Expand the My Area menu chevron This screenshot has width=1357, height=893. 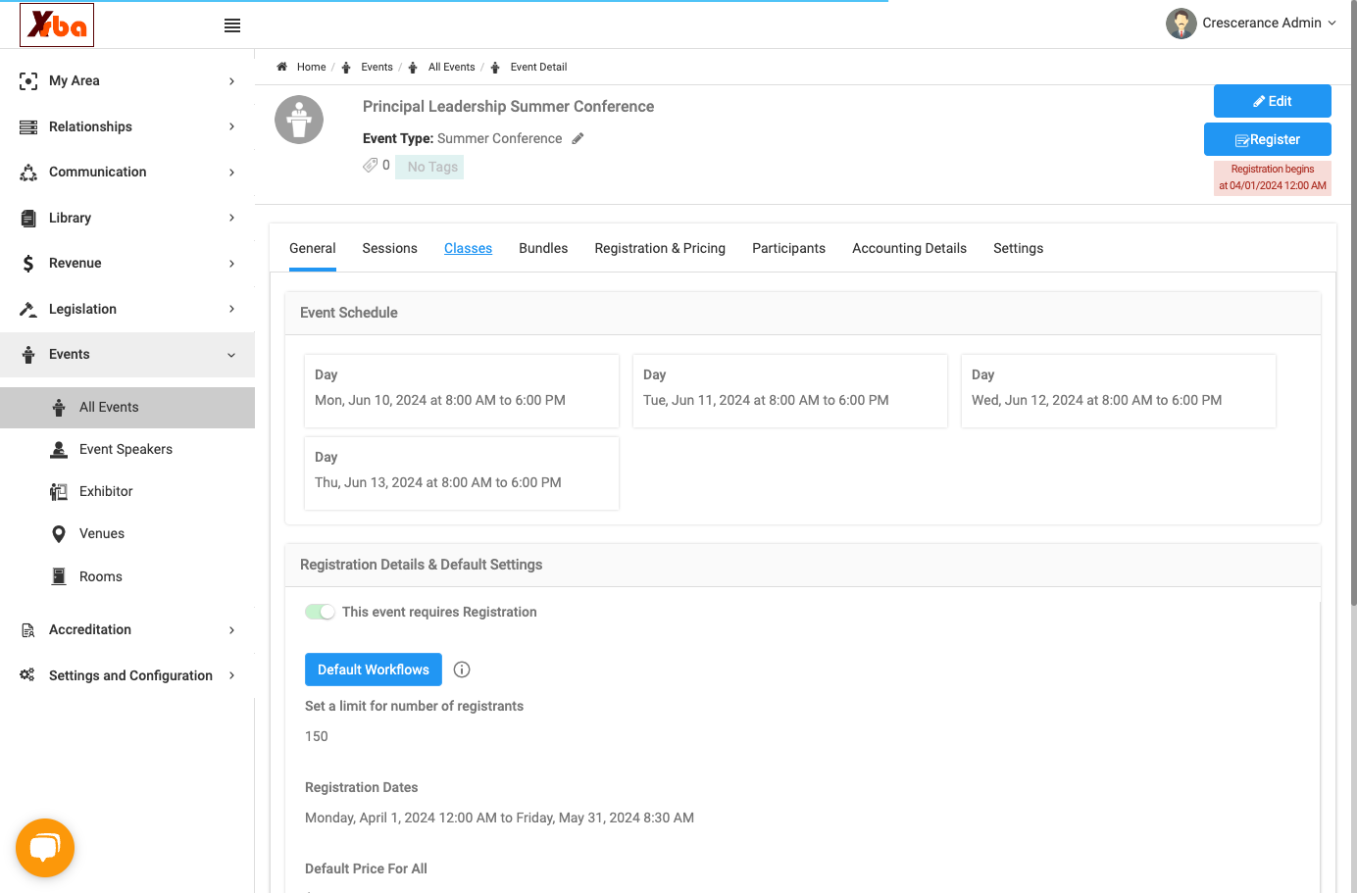231,81
